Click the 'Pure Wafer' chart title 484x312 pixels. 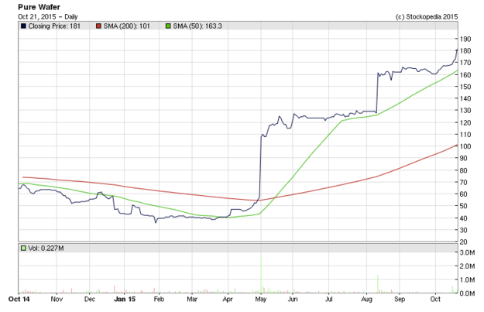(x=39, y=7)
